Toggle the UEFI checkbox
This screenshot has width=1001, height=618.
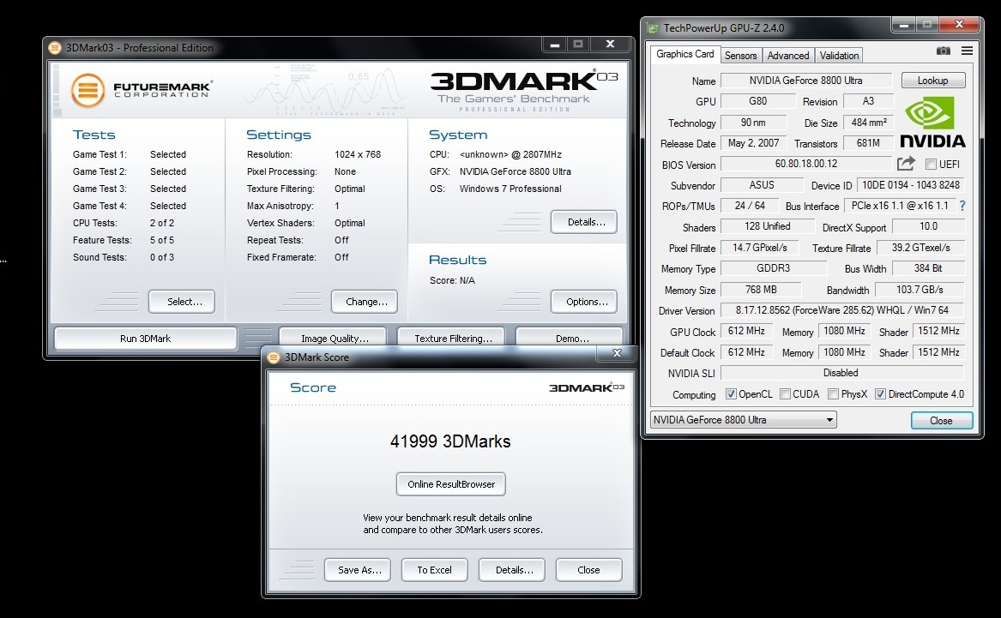tap(931, 164)
